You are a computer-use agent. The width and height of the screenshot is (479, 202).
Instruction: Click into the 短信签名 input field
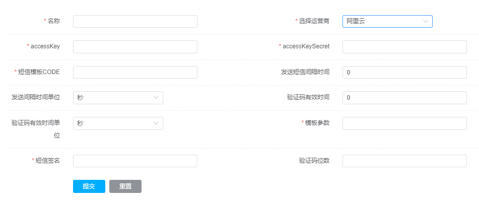click(x=135, y=161)
